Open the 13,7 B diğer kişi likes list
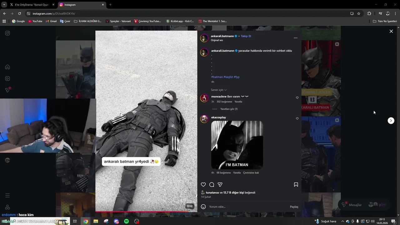This screenshot has height=225, width=400. (233, 193)
